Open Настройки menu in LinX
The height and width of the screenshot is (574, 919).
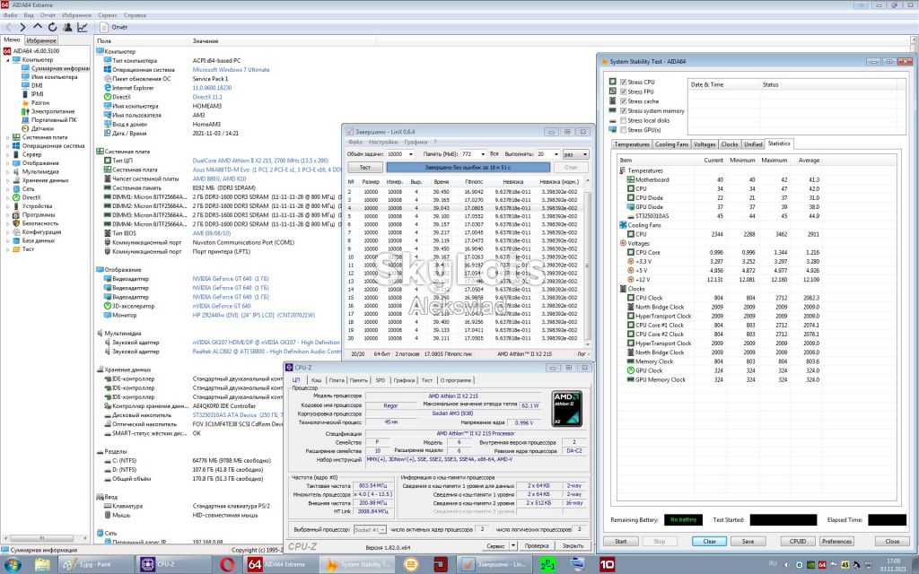point(383,142)
